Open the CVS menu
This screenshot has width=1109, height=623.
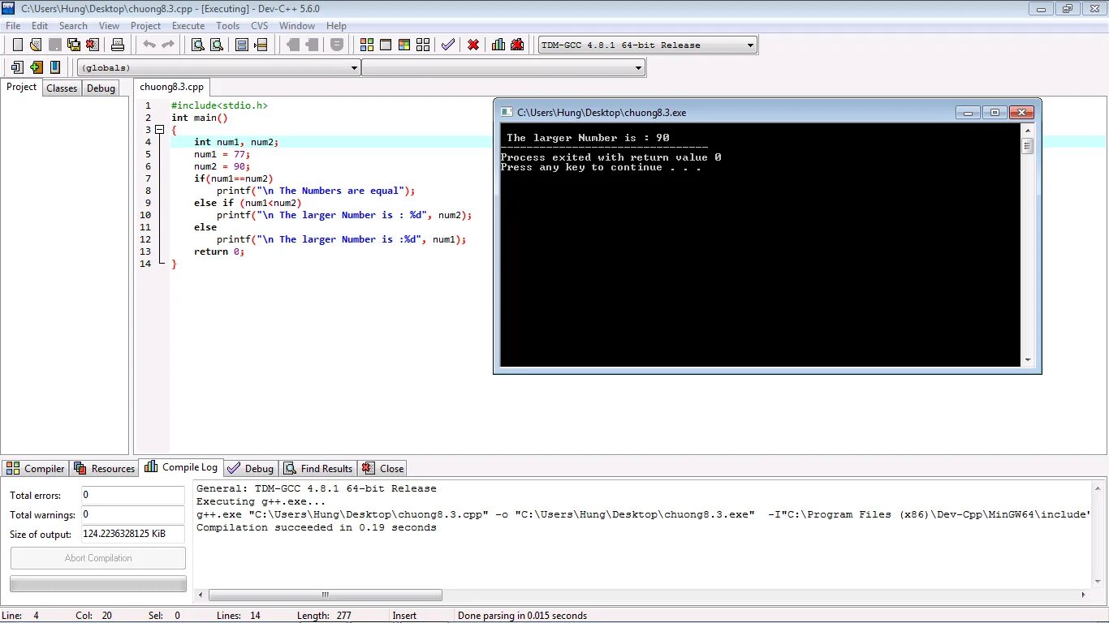259,25
